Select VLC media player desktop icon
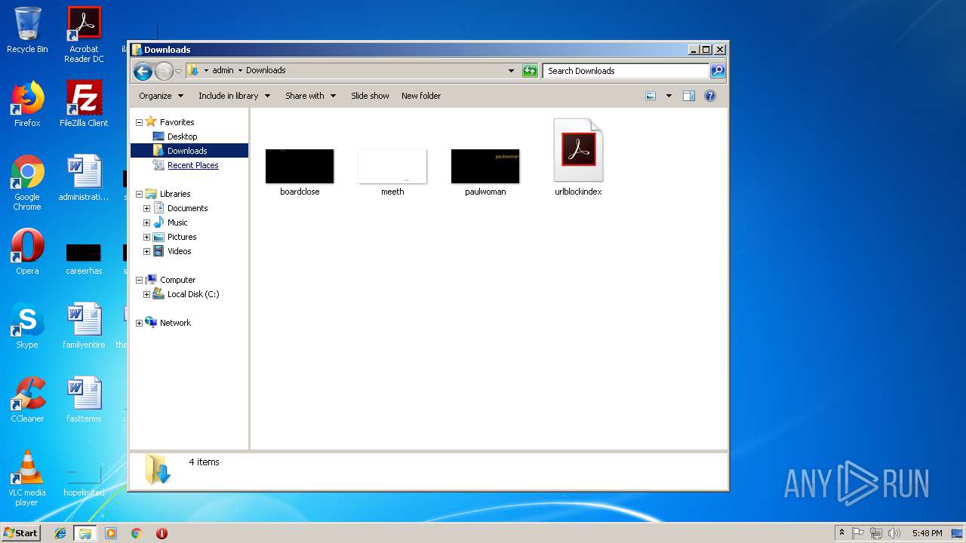Viewport: 966px width, 543px height. point(27,478)
